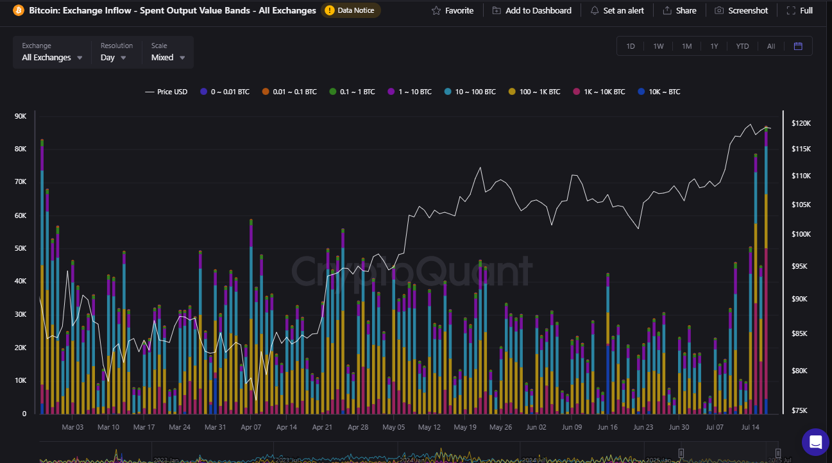Click the Add to Dashboard icon

pos(497,11)
